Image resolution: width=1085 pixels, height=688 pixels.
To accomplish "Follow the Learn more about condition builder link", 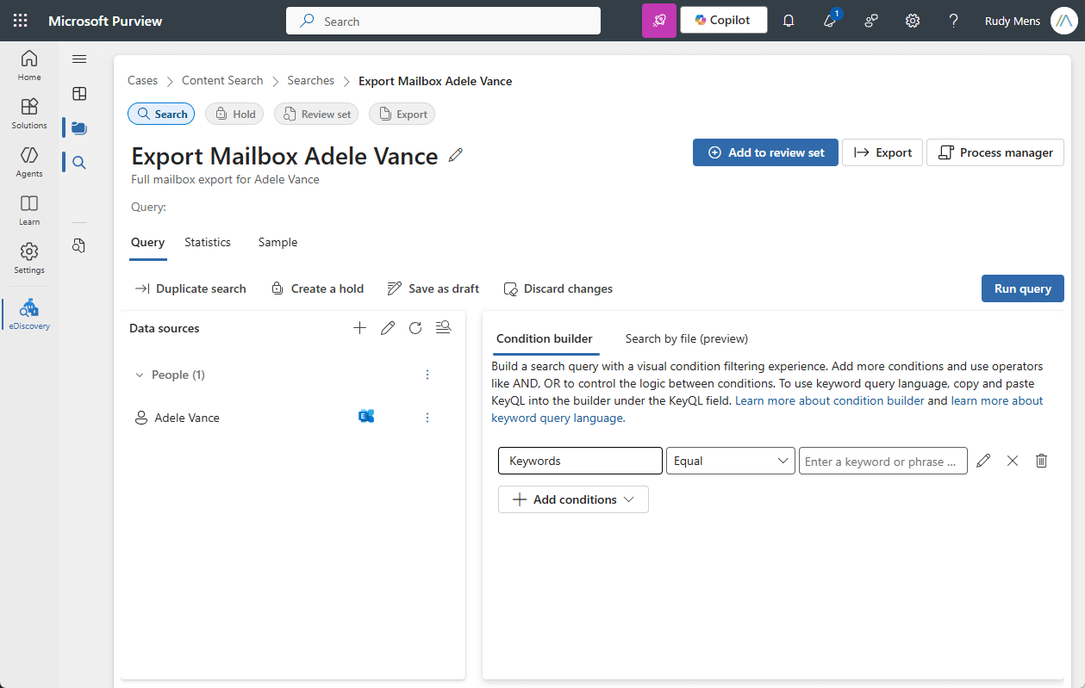I will coord(829,400).
